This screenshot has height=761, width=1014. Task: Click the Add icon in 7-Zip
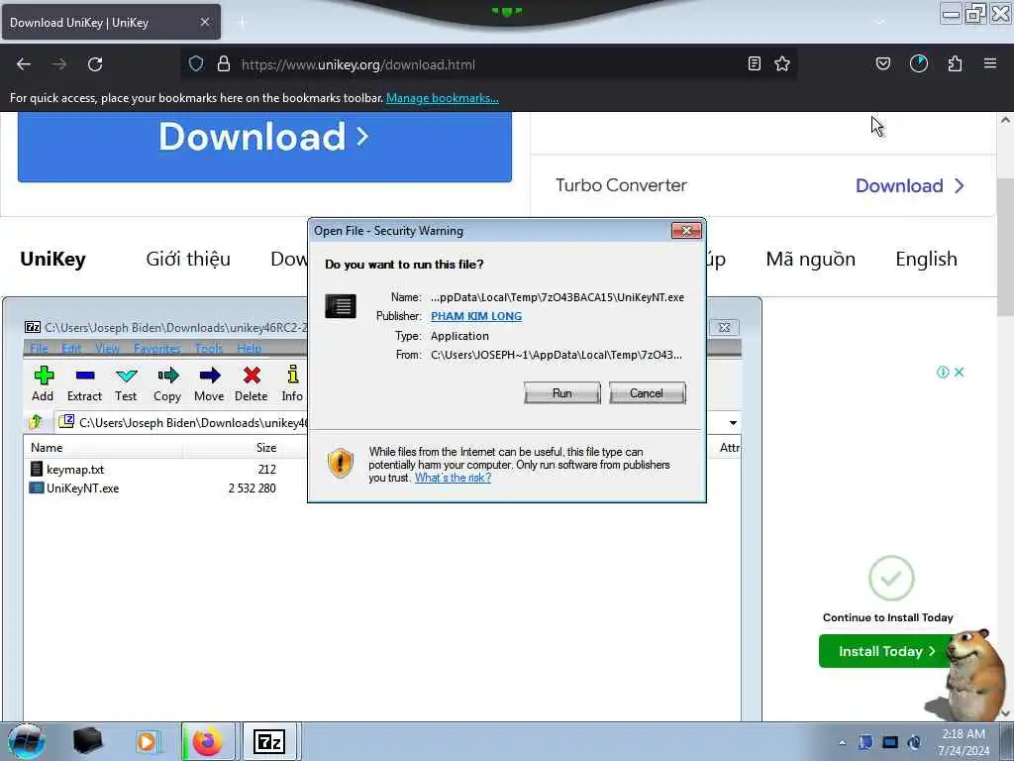click(43, 383)
